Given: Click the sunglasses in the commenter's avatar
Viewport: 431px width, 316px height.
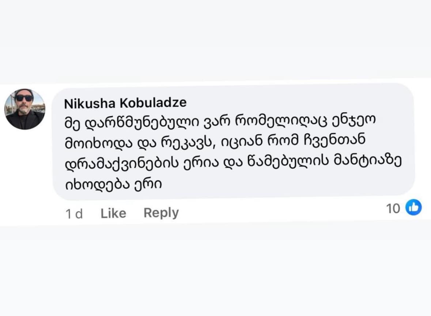Looking at the screenshot, I should (24, 98).
